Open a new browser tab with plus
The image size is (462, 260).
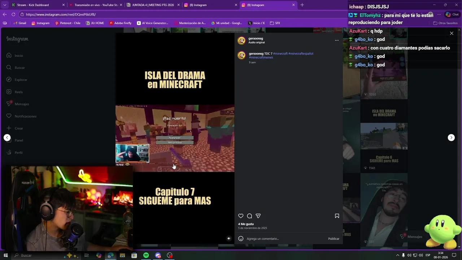[302, 5]
